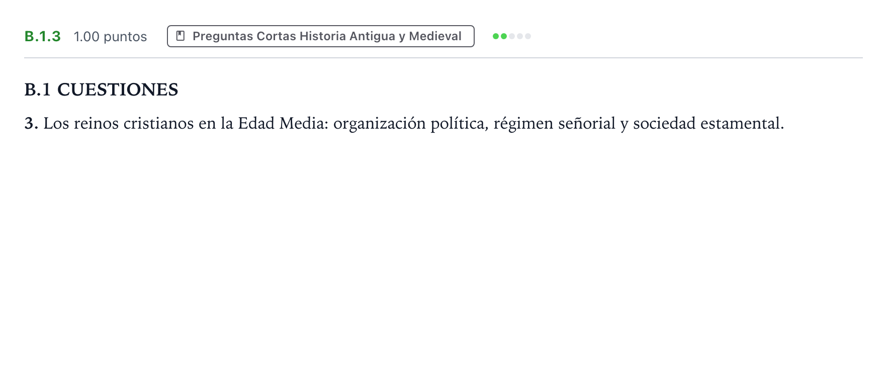Select the B.1.3 question number label

[x=43, y=36]
